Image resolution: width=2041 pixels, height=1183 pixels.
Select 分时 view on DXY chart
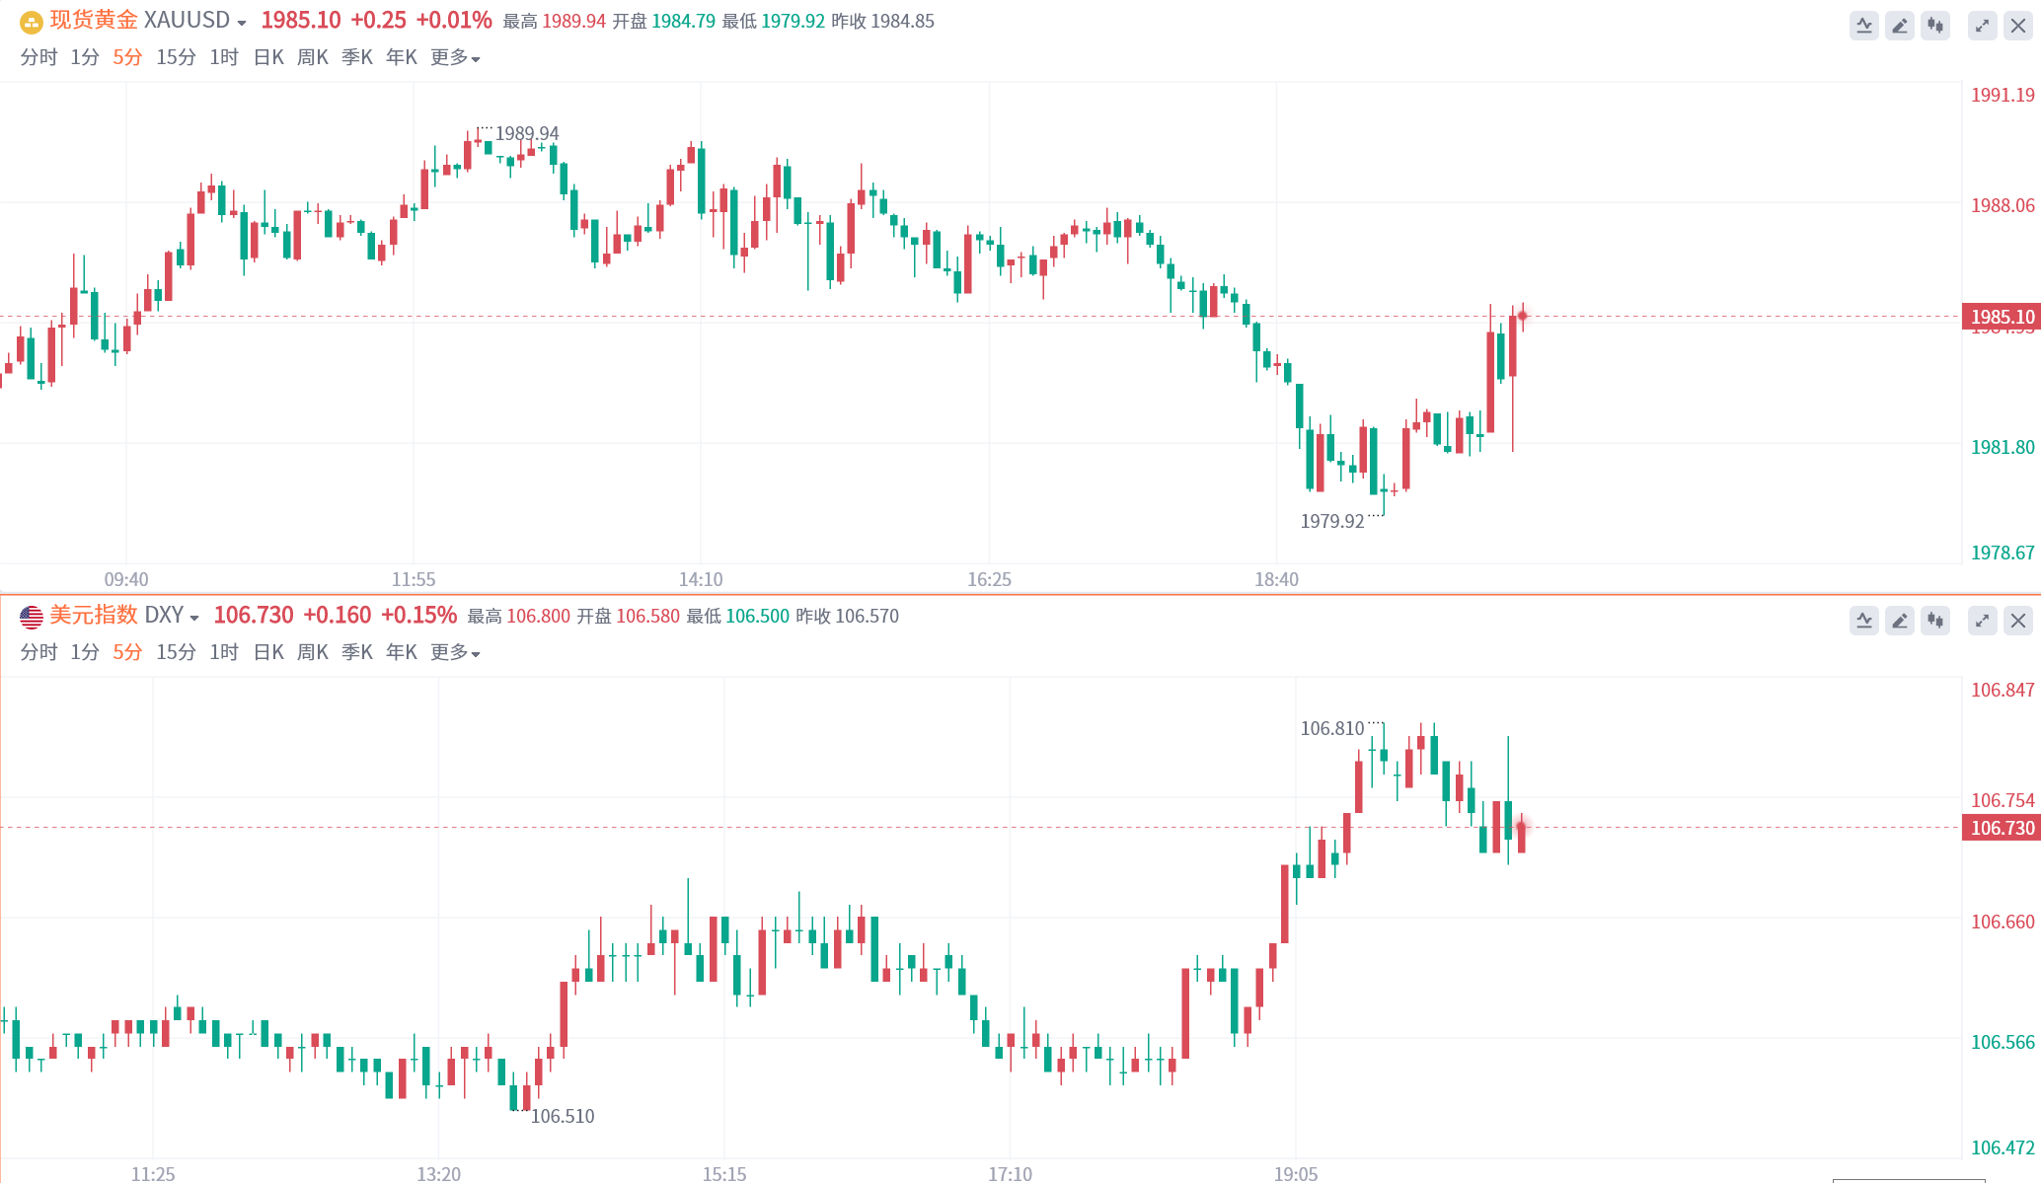point(38,653)
